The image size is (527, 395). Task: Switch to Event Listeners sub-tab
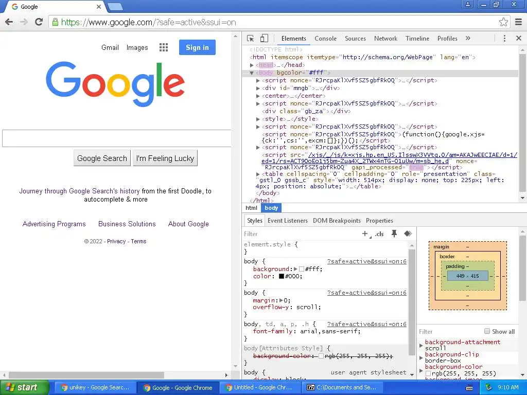pyautogui.click(x=287, y=221)
